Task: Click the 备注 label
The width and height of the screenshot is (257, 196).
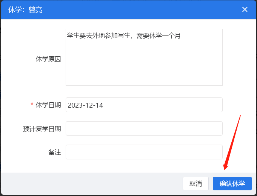Action: coord(55,152)
